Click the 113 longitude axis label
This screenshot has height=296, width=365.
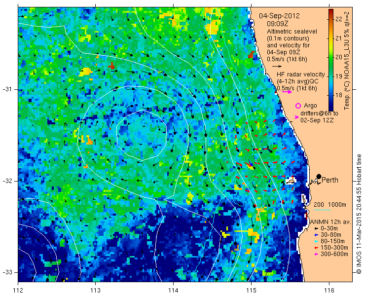pyautogui.click(x=96, y=291)
